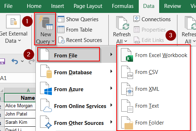Click the Edit Links chain icon
The image size is (196, 131).
point(137,40)
